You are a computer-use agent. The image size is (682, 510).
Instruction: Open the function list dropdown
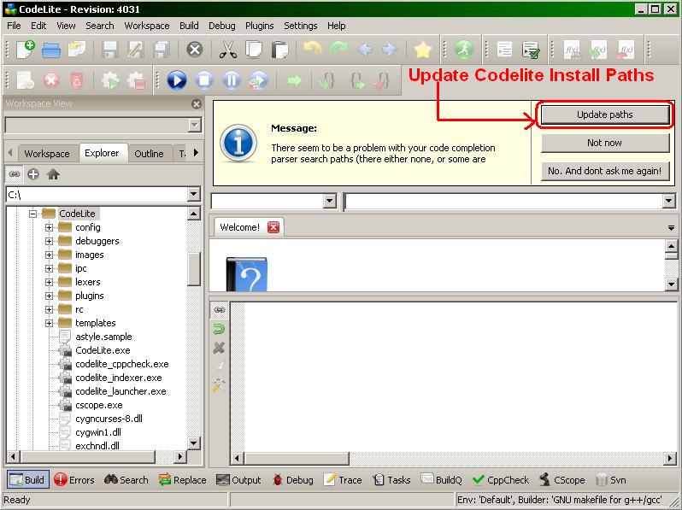669,202
